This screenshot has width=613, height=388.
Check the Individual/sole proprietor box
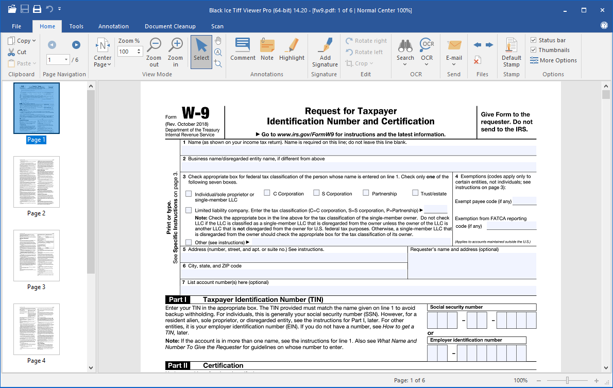(x=189, y=194)
